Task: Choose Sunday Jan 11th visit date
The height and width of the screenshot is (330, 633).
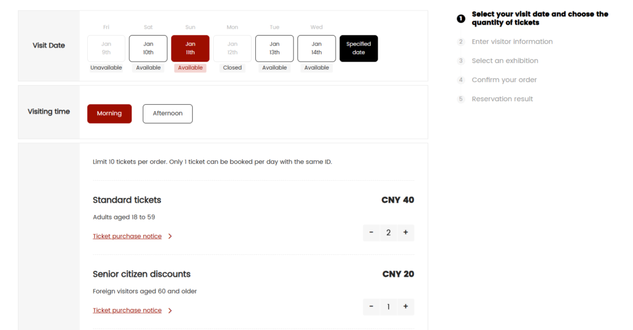Action: coord(190,48)
